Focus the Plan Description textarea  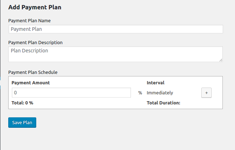click(x=116, y=54)
